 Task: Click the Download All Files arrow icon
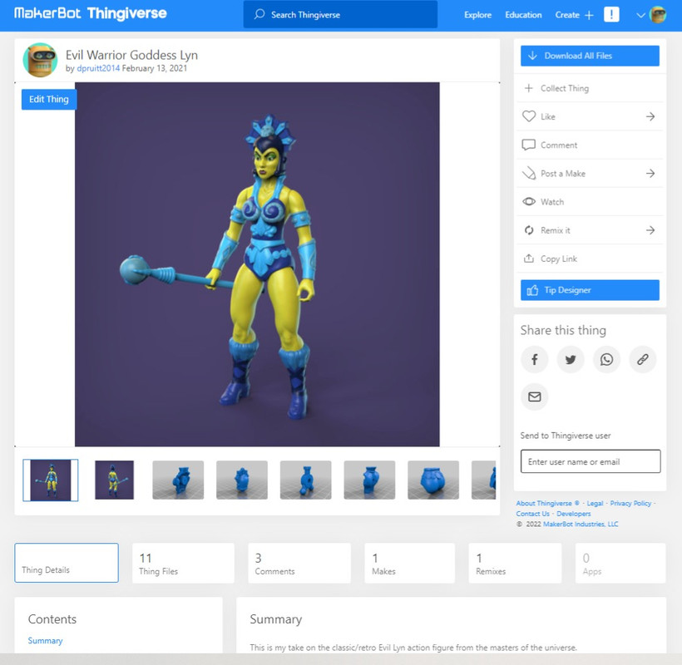pos(532,56)
